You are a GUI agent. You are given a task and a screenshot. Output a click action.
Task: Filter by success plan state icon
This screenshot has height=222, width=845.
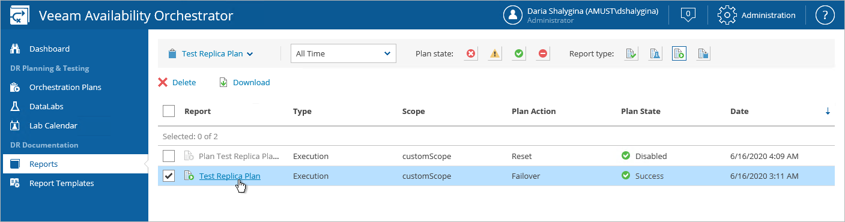click(x=519, y=53)
